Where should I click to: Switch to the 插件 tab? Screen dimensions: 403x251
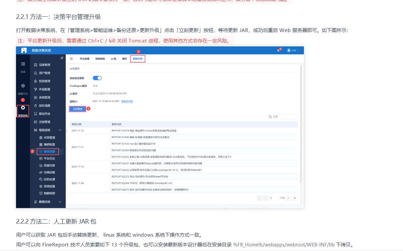coord(124,59)
